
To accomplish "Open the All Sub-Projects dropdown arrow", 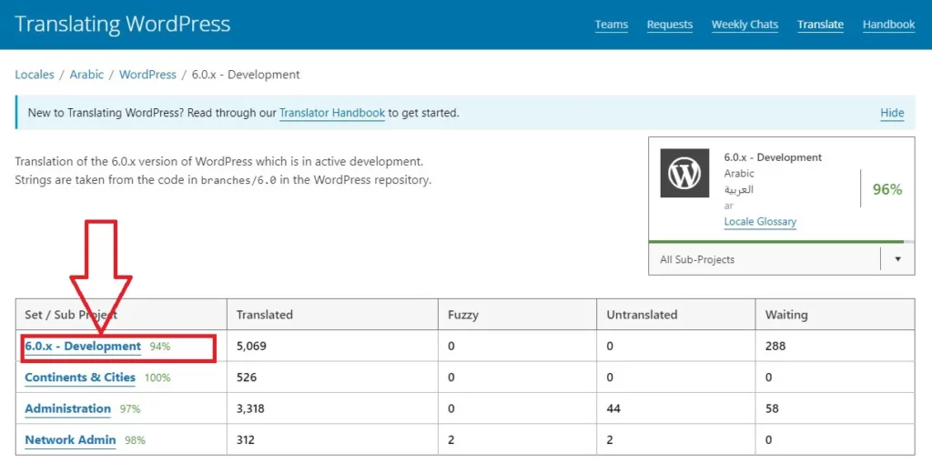I will pyautogui.click(x=897, y=259).
